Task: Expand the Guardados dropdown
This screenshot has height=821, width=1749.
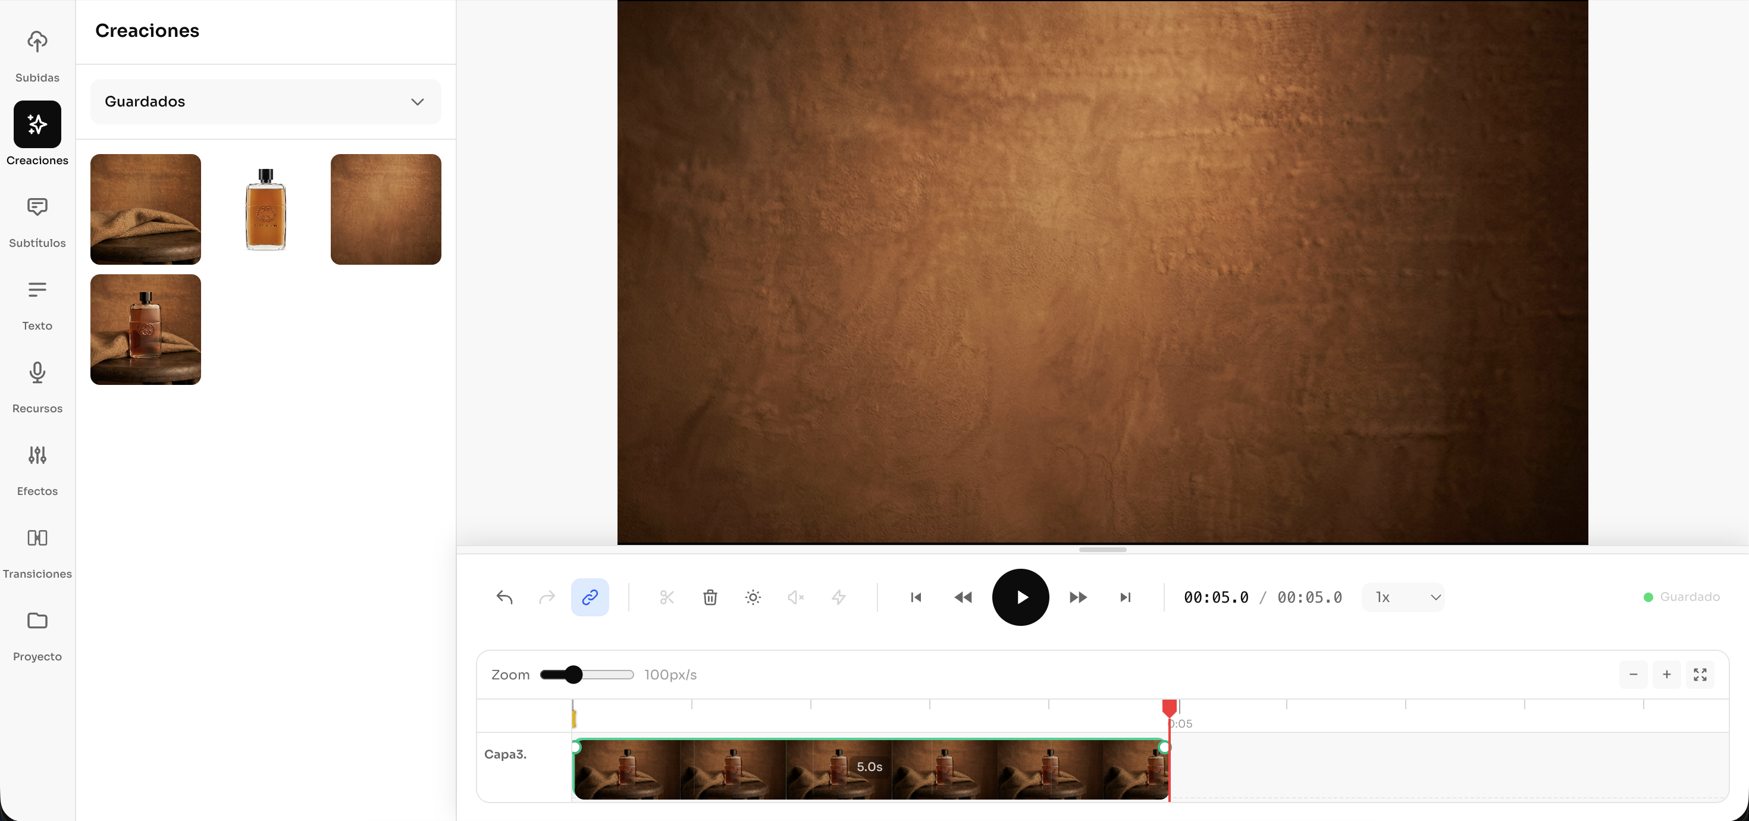Action: pyautogui.click(x=265, y=102)
